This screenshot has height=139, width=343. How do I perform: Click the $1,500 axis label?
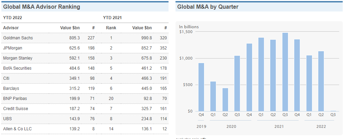point(186,32)
